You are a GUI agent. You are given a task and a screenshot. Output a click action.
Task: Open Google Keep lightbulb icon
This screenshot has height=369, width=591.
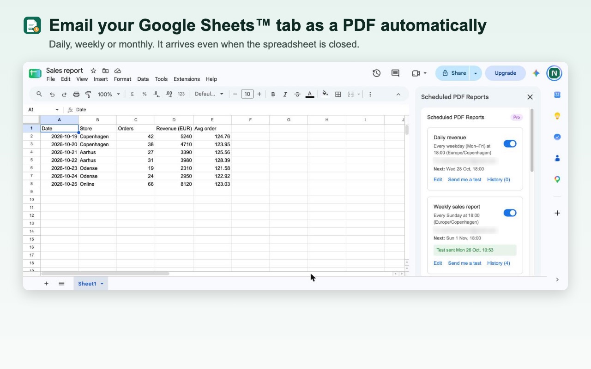pyautogui.click(x=557, y=116)
